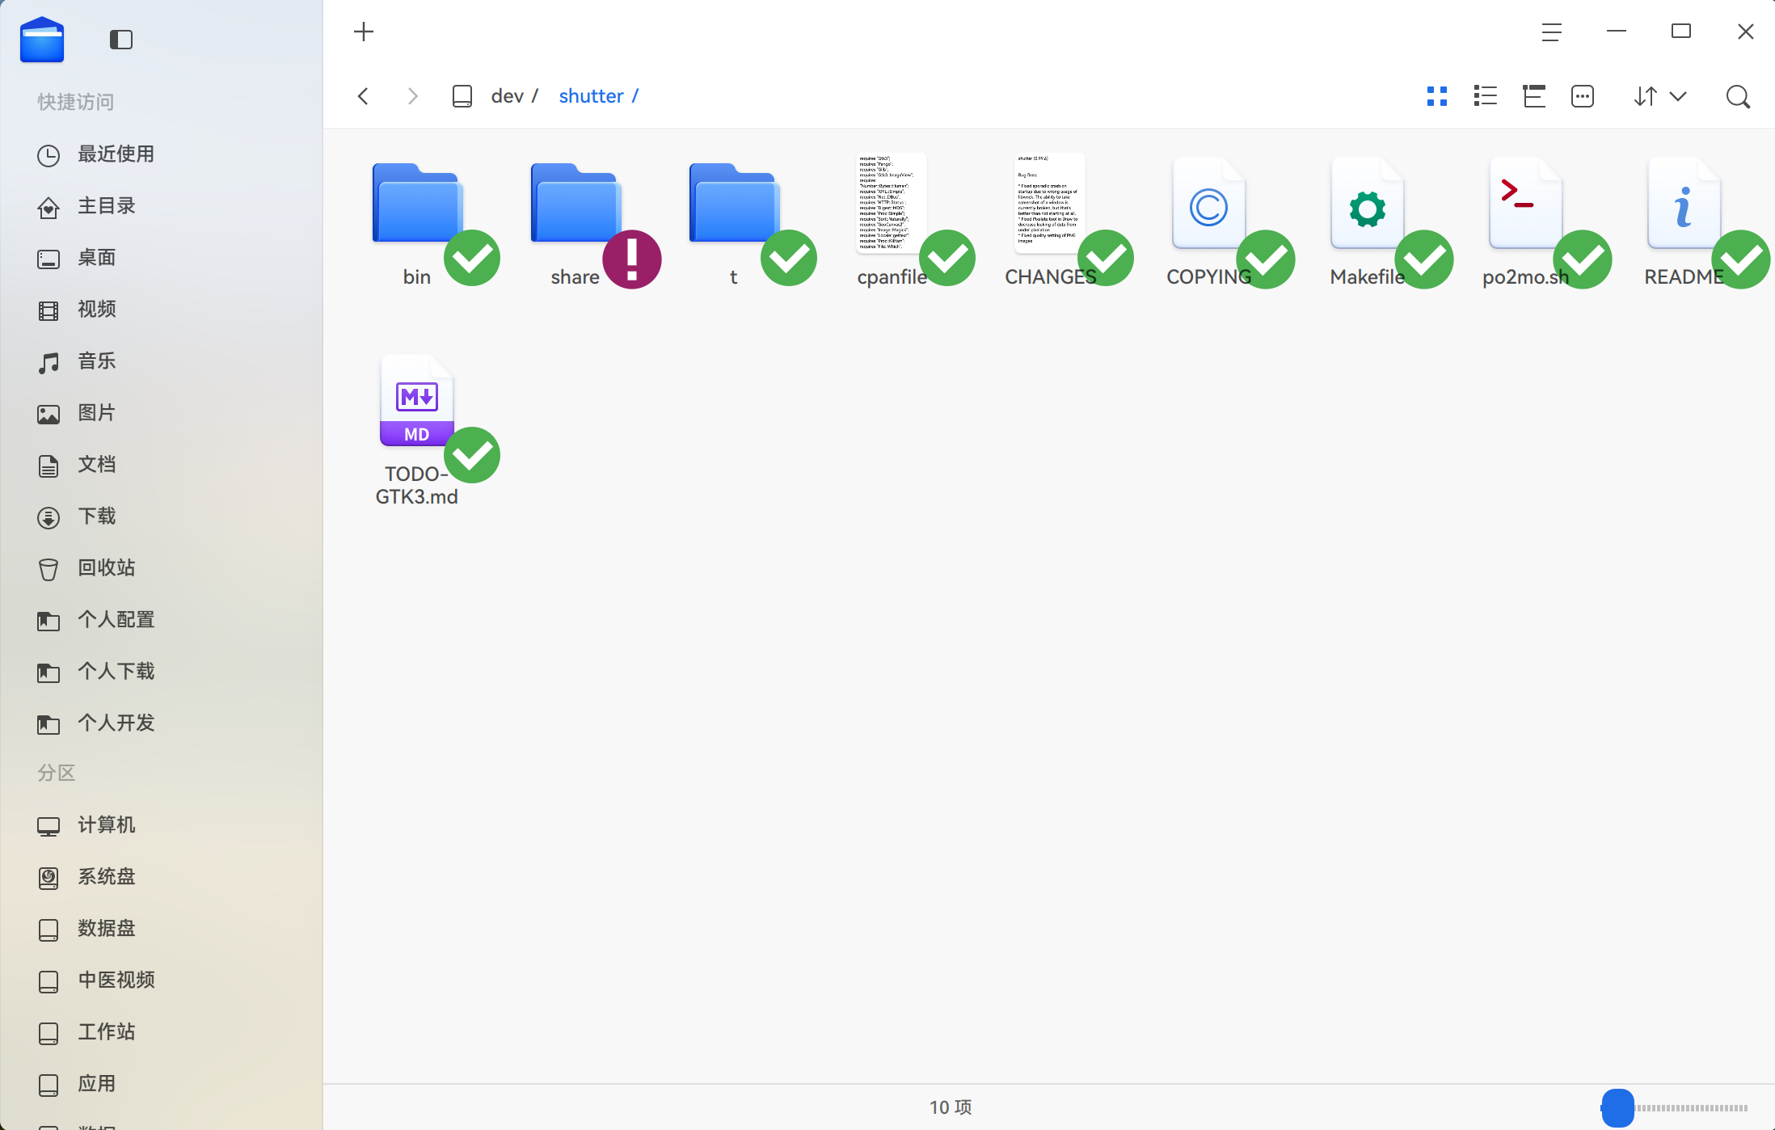Viewport: 1775px width, 1130px height.
Task: Click the back navigation arrow
Action: 362,95
